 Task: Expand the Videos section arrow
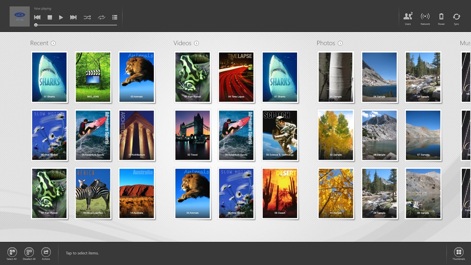tap(196, 43)
